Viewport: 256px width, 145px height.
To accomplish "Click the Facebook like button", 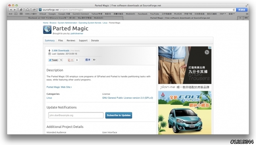I will (88, 60).
